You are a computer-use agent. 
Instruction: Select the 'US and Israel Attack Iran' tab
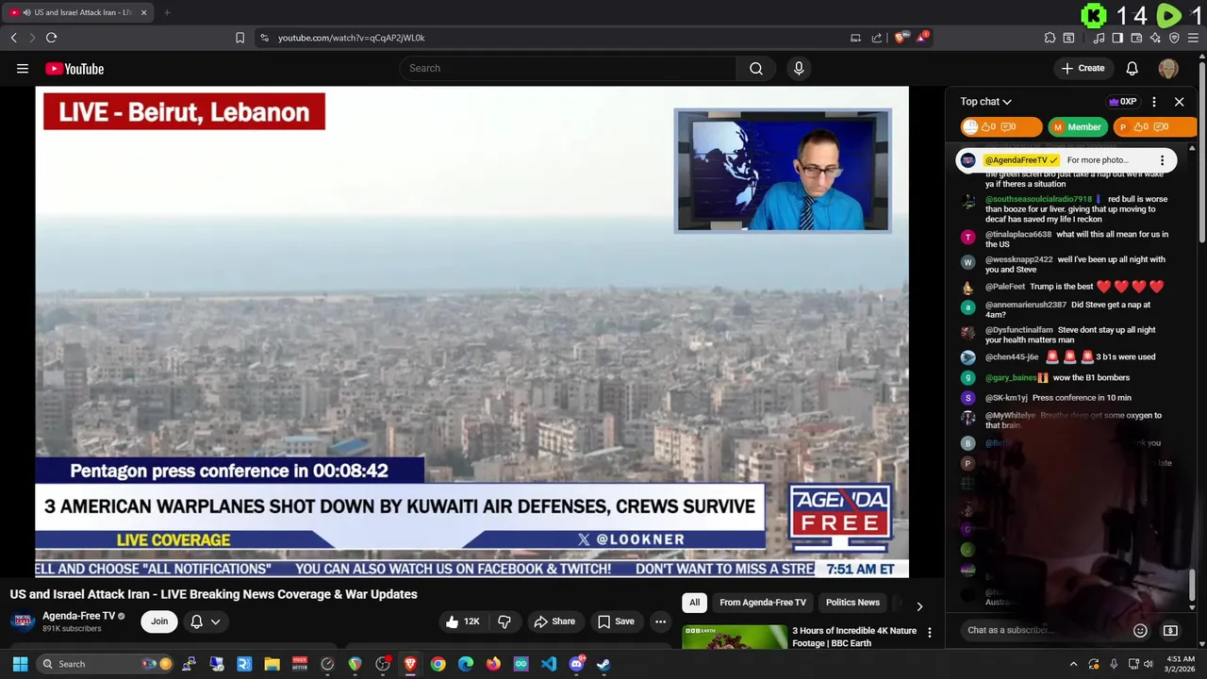click(77, 12)
